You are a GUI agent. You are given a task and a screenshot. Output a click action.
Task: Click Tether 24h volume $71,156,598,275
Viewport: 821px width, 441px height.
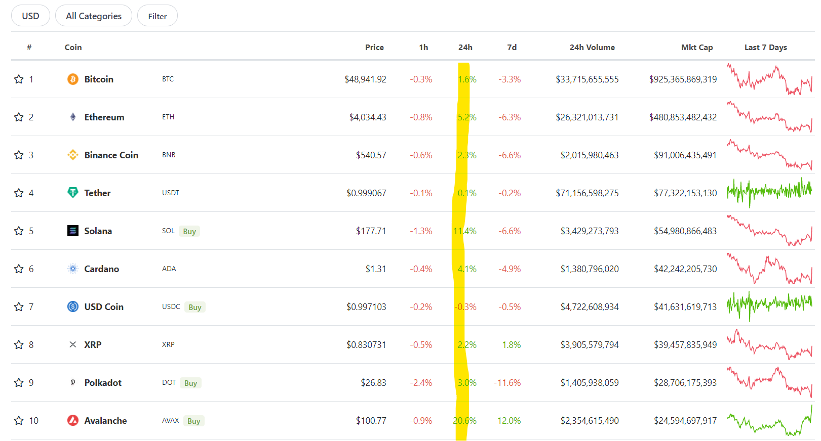tap(587, 193)
